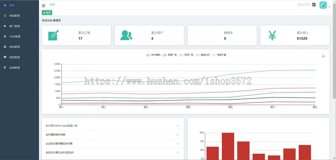This screenshot has width=336, height=160.
Task: Toggle the 直接访问 legend series
Action: [x=202, y=55]
